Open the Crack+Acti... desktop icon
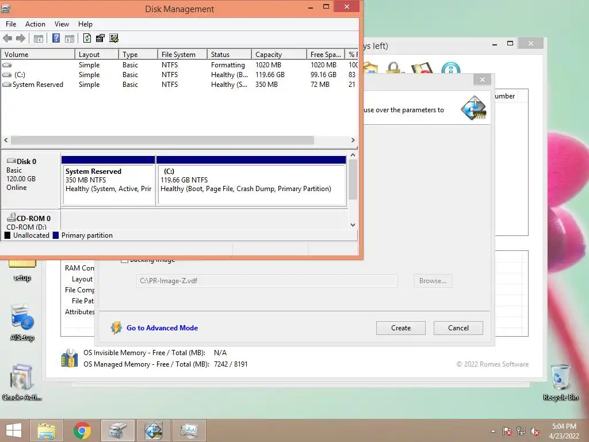589x442 pixels. (x=22, y=382)
